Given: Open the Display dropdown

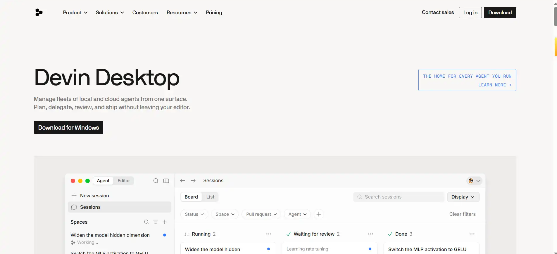Looking at the screenshot, I should coord(463,197).
